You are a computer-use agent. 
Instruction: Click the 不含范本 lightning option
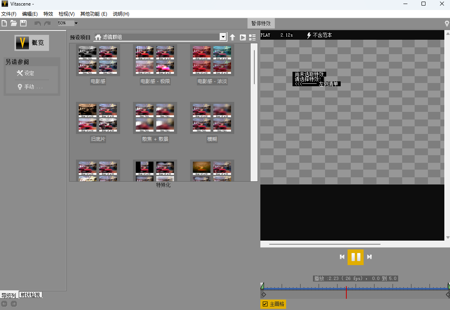319,35
